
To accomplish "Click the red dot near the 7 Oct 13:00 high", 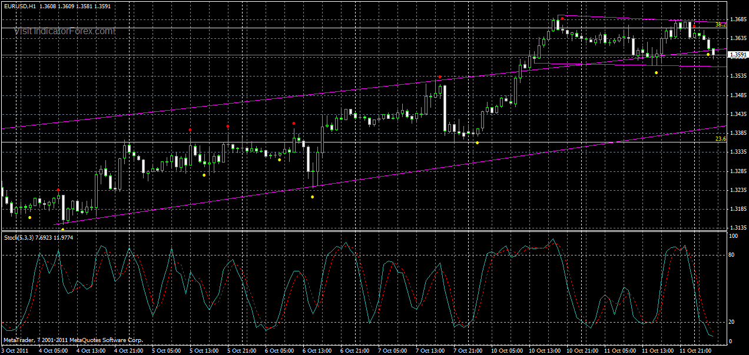I will click(x=440, y=75).
